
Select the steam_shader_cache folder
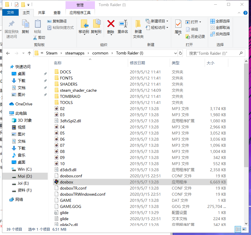[78, 91]
